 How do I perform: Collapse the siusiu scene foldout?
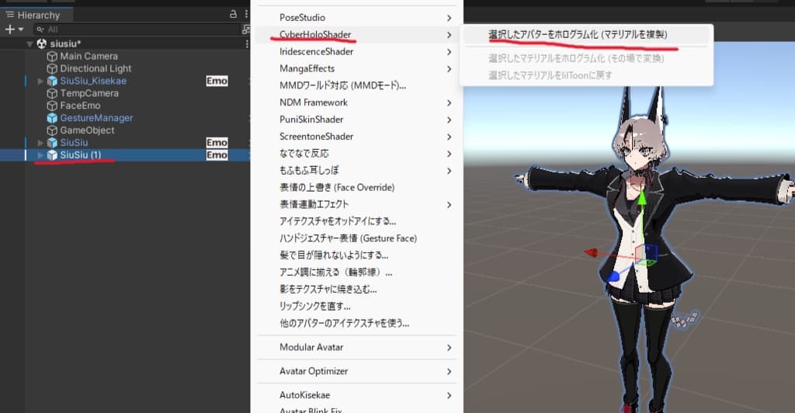click(30, 44)
